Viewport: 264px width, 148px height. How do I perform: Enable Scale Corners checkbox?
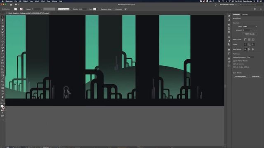234,64
